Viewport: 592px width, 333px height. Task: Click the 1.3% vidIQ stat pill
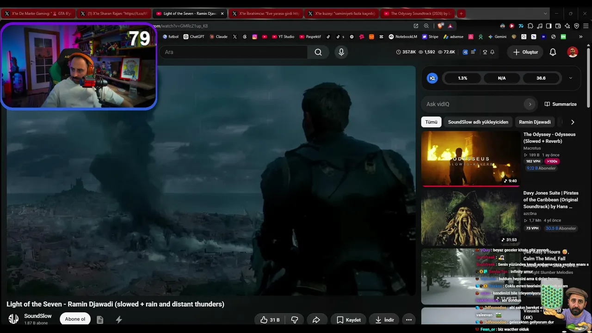click(462, 78)
